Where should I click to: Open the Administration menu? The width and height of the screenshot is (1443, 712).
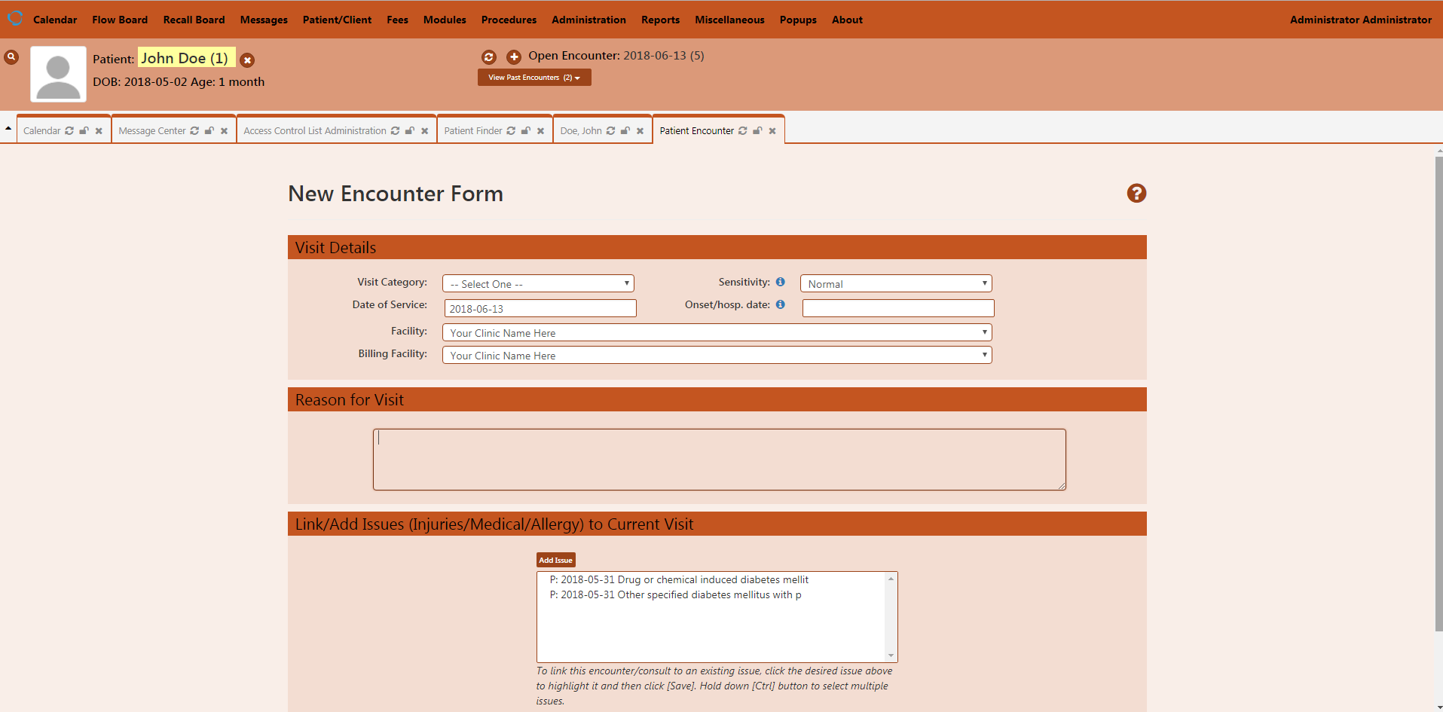coord(589,20)
